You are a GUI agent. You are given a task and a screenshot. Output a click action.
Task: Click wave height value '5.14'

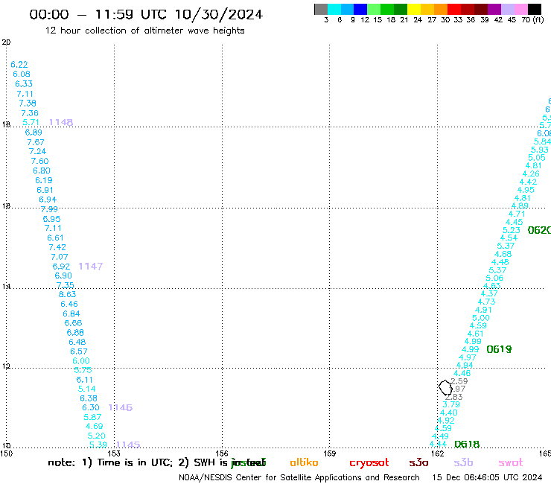point(87,389)
